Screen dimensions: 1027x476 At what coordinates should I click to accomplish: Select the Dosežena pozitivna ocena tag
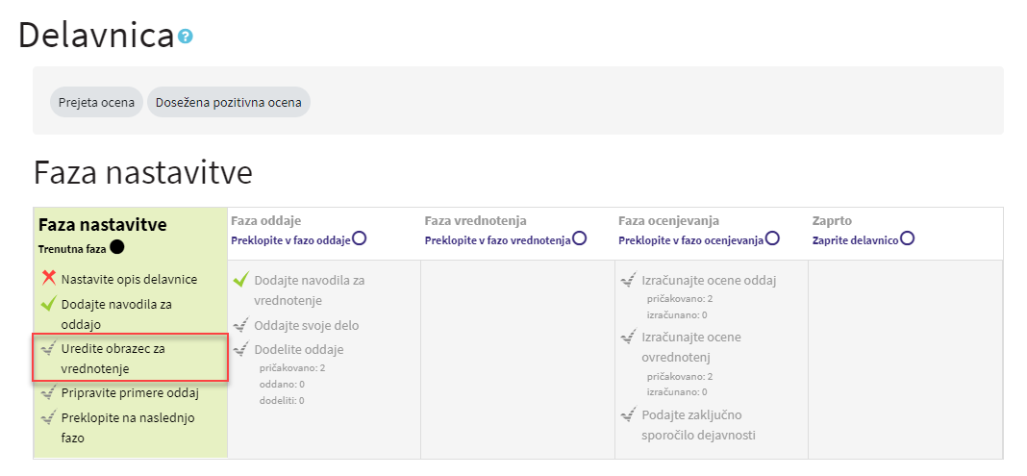click(x=229, y=102)
